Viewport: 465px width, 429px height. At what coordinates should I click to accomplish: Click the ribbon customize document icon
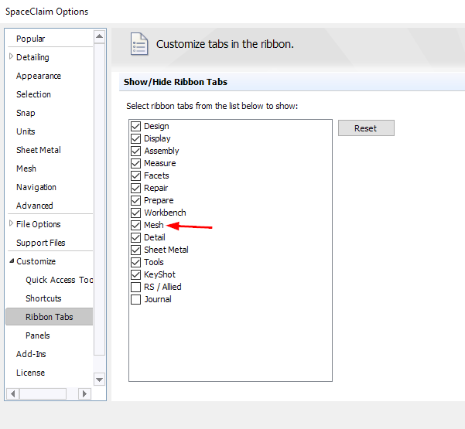tap(138, 44)
